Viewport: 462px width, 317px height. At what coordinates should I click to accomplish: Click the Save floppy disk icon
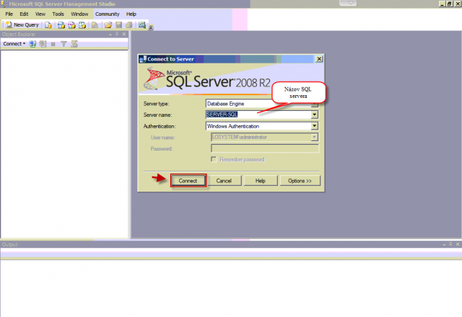point(118,25)
